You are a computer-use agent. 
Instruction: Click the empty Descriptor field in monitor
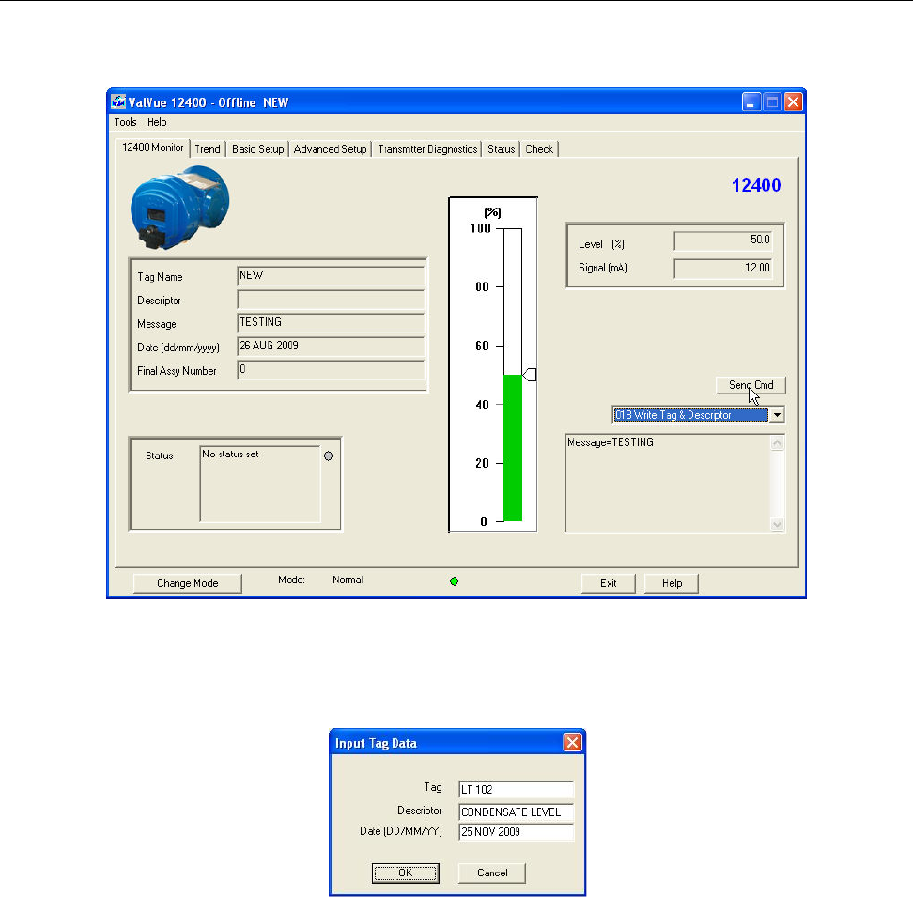[331, 300]
